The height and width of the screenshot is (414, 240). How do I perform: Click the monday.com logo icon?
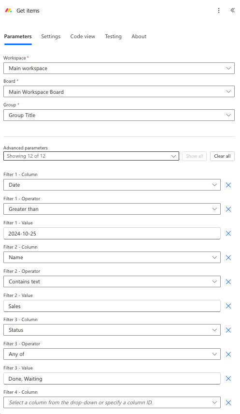(x=8, y=10)
